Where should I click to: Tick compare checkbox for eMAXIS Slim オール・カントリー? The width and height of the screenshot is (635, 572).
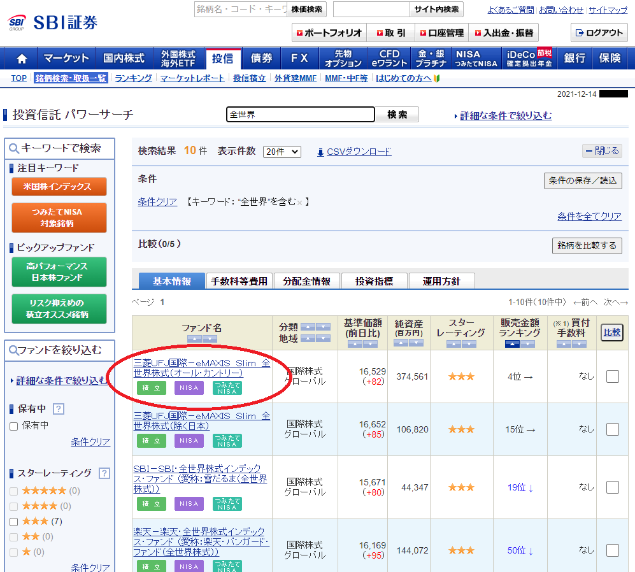612,376
